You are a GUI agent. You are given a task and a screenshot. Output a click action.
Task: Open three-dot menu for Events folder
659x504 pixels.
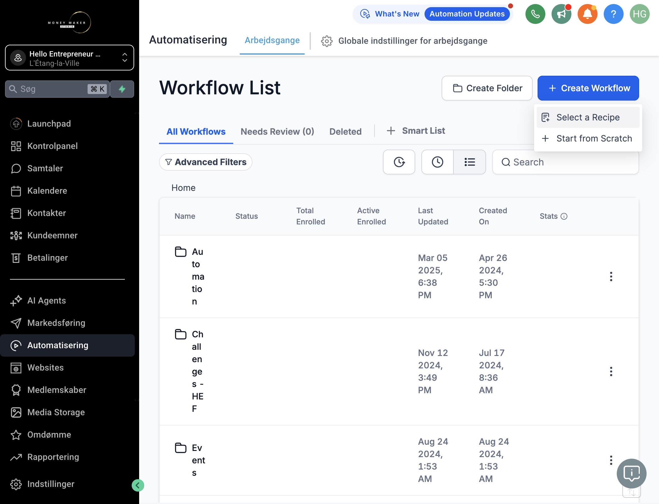[x=611, y=460]
